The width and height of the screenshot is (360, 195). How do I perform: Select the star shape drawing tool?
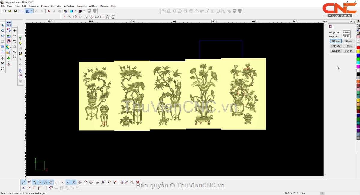108,17
